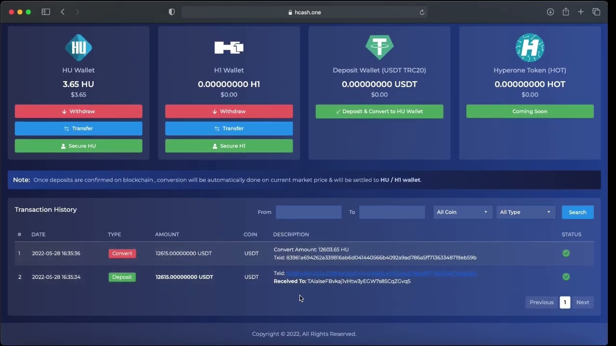The height and width of the screenshot is (346, 616).
Task: Click the green Deposit type badge
Action: (122, 277)
